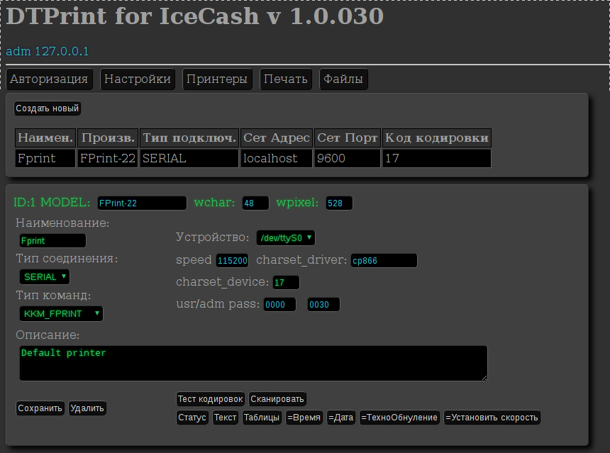Click the Таблицы button

pyautogui.click(x=262, y=418)
